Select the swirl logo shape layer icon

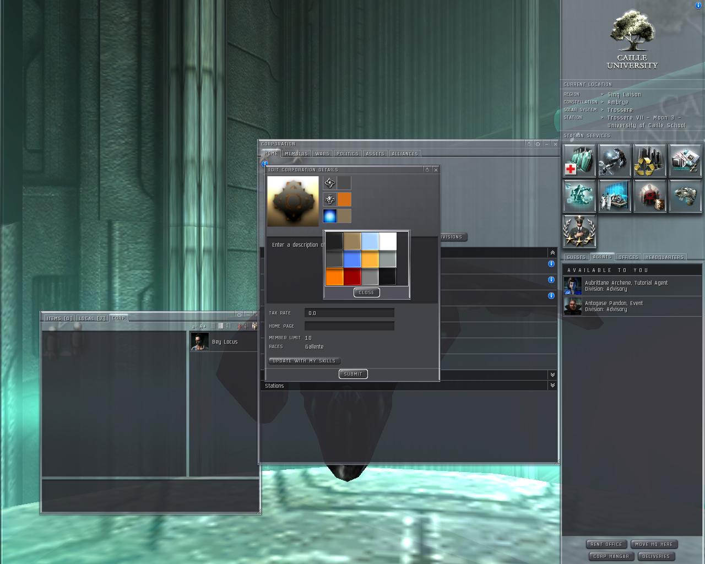[330, 183]
